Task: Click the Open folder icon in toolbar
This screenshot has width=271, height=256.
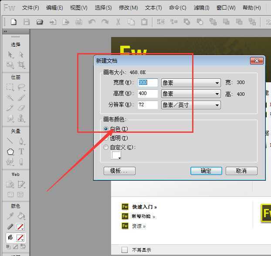Action: 40,22
